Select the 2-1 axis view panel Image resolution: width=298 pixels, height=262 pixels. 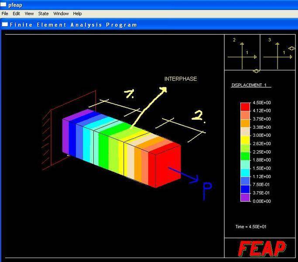pos(242,52)
